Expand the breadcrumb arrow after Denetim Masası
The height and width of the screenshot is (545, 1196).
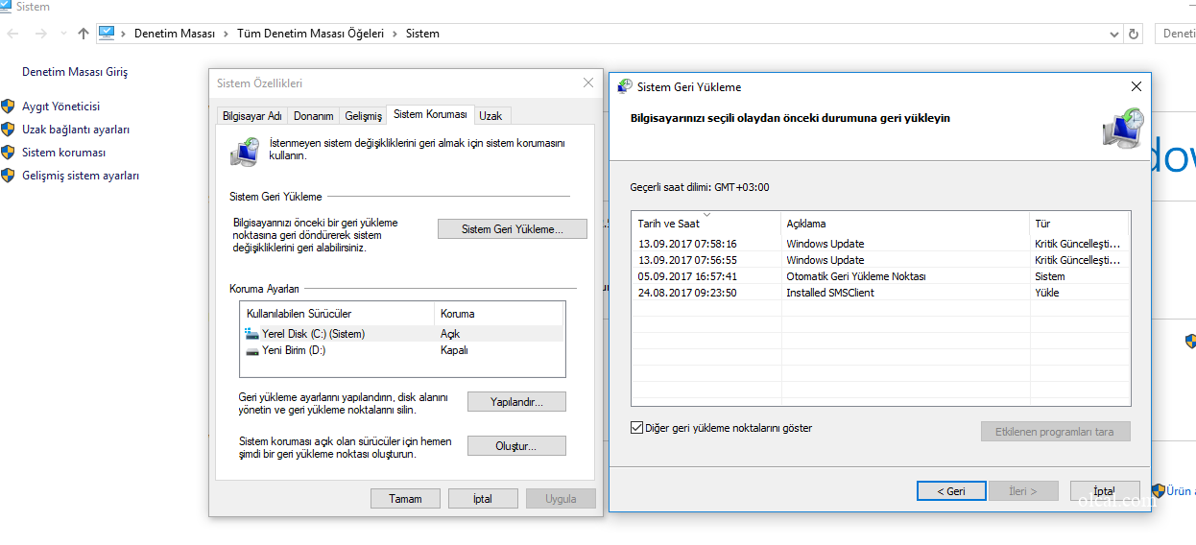[227, 34]
